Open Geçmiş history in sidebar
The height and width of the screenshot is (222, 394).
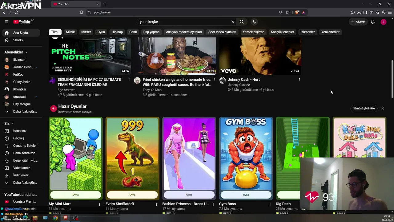point(21,138)
